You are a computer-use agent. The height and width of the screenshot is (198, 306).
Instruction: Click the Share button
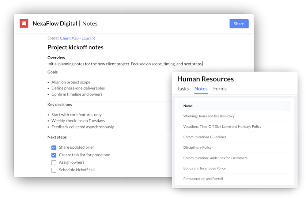[x=239, y=24]
